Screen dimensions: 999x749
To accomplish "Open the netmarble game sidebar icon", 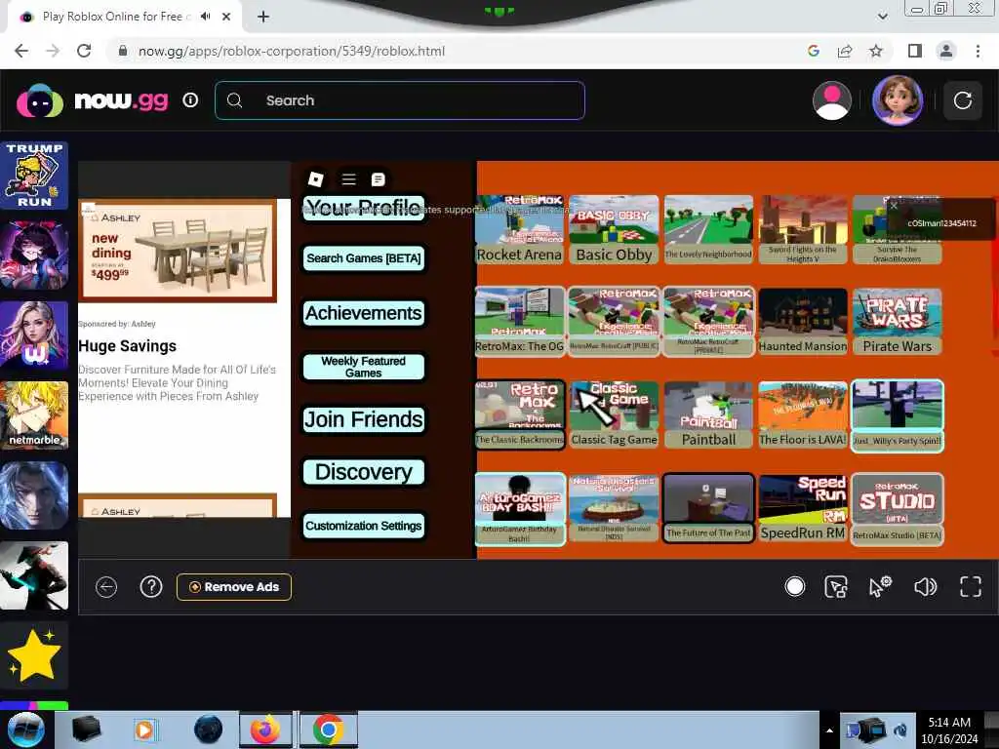I will pyautogui.click(x=34, y=415).
